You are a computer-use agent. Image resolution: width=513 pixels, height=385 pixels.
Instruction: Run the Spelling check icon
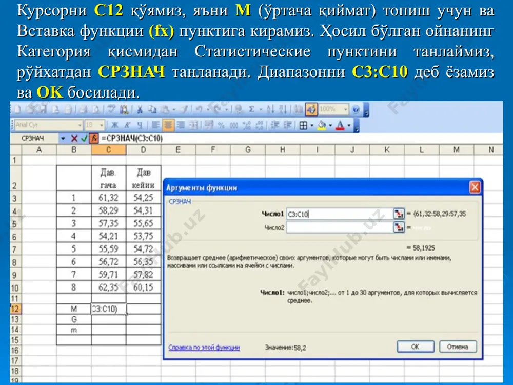[111, 110]
